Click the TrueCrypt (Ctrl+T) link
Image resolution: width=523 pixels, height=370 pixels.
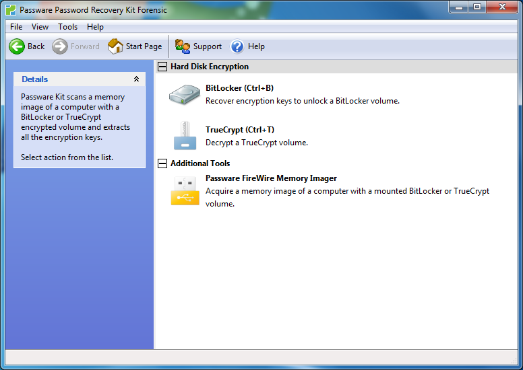pyautogui.click(x=239, y=130)
